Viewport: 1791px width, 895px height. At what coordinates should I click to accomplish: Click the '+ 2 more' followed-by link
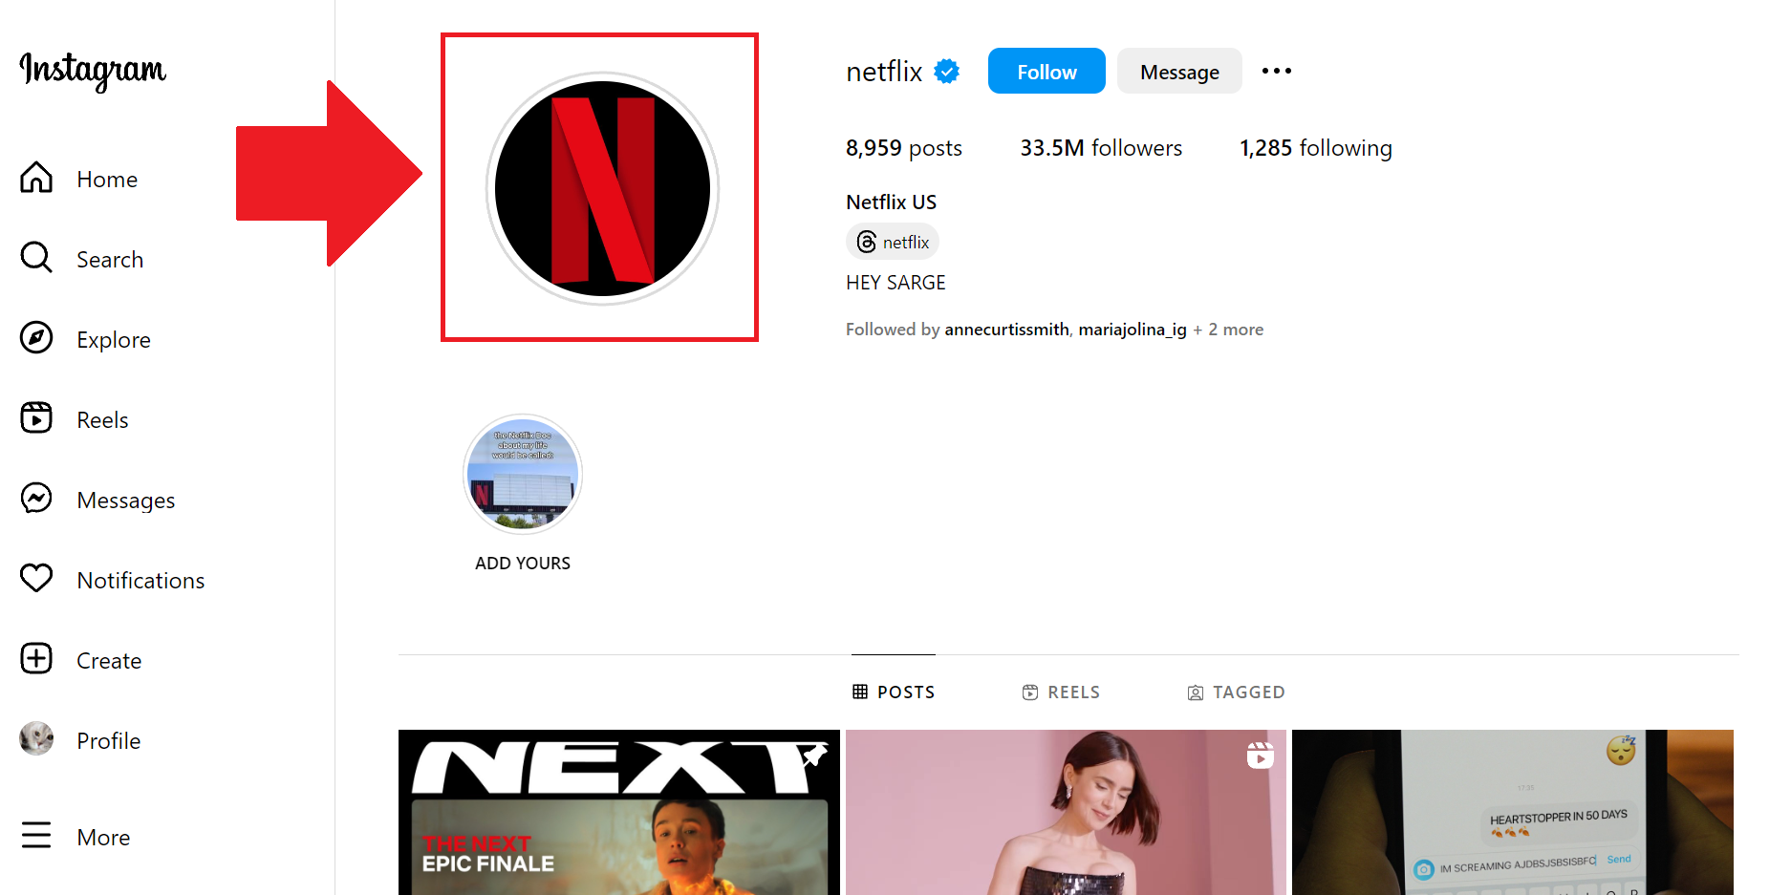pos(1228,330)
